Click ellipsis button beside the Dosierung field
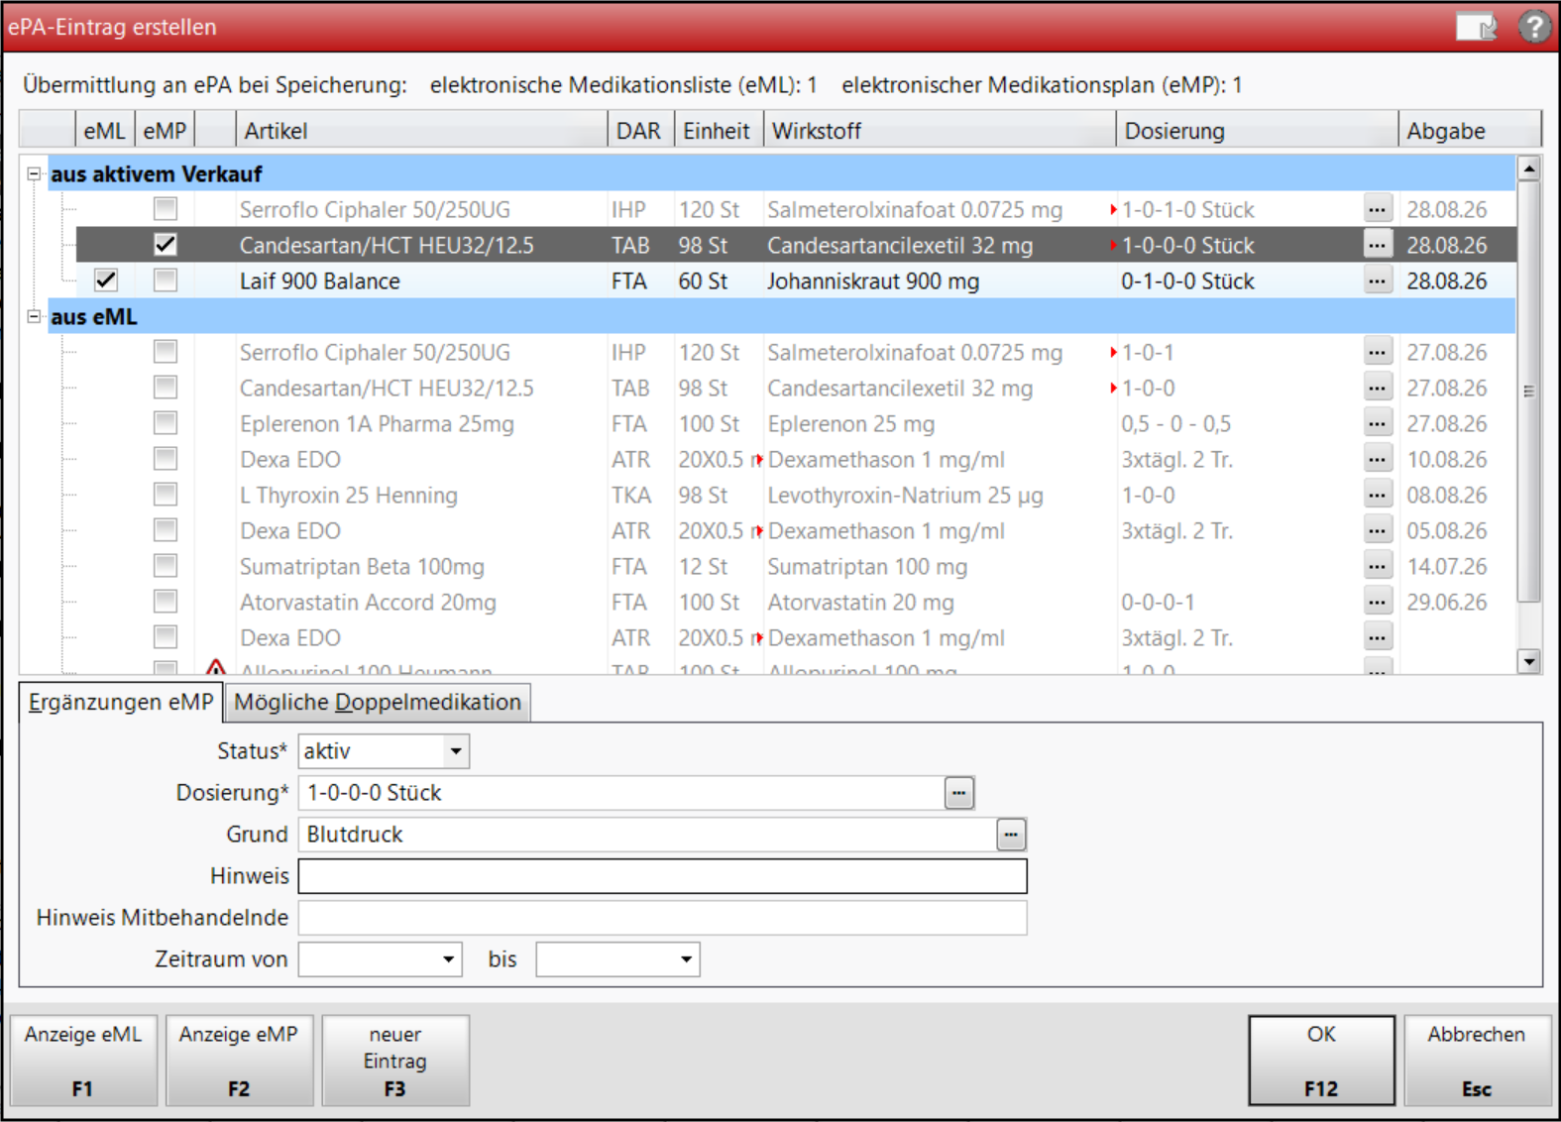Screen dimensions: 1561x1122 pyautogui.click(x=958, y=793)
